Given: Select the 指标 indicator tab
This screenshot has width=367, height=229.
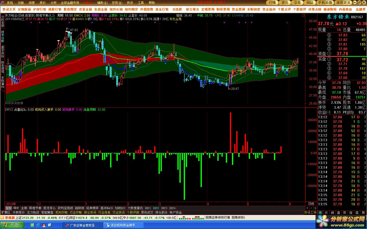Looking at the screenshot, I should 8,208.
